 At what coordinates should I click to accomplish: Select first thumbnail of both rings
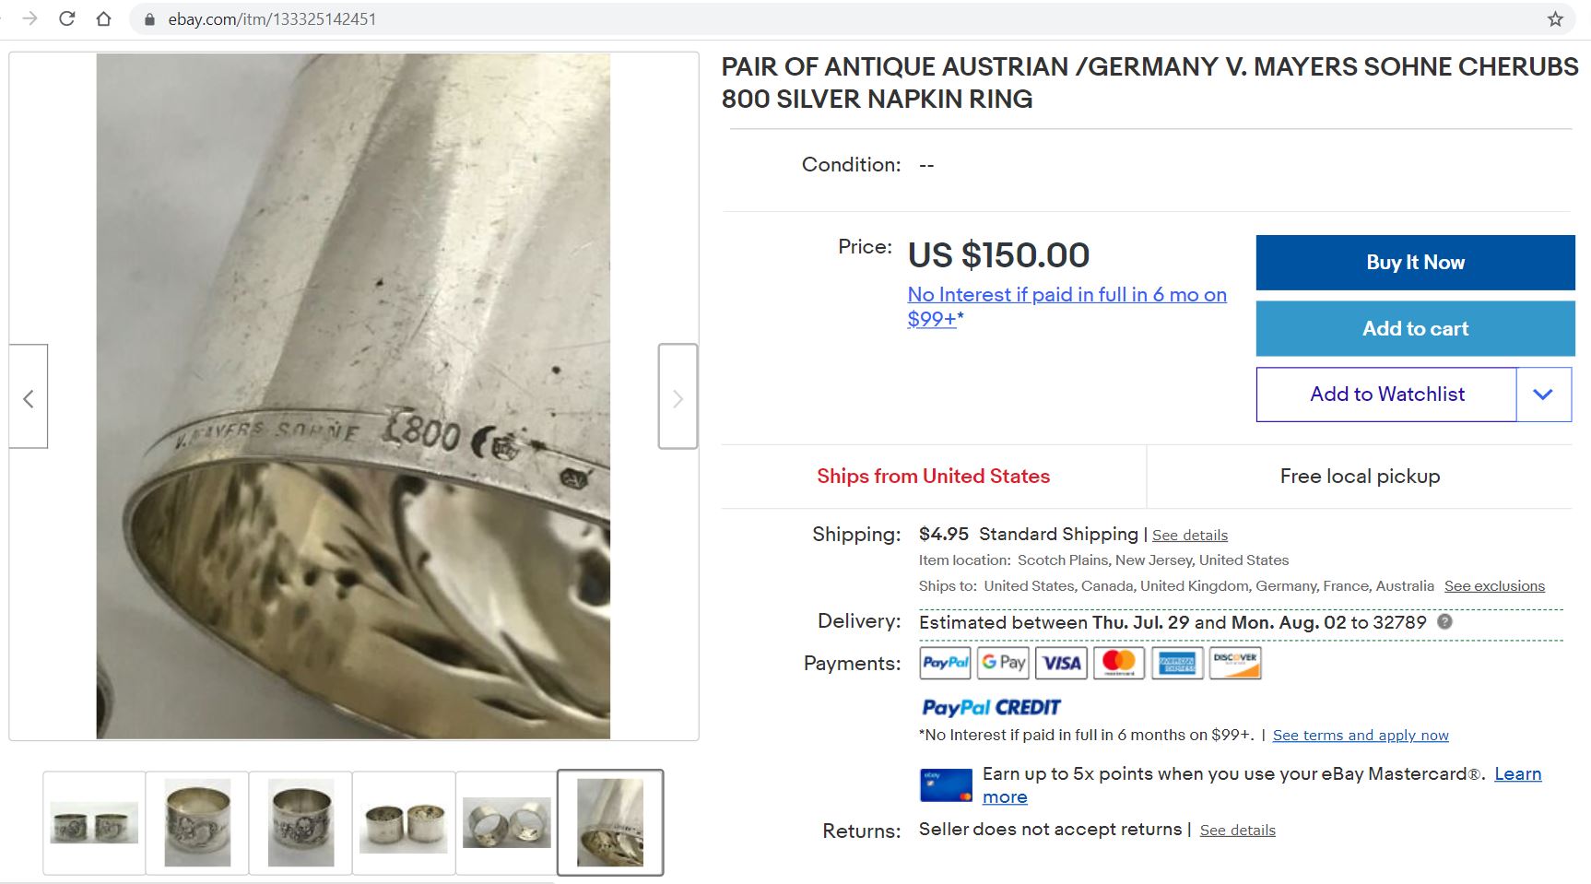(94, 822)
